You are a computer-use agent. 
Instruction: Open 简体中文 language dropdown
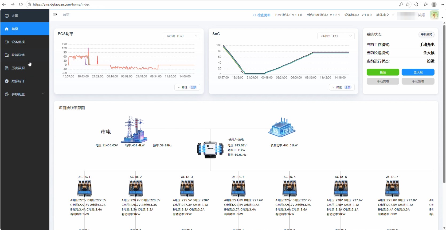tap(385, 15)
